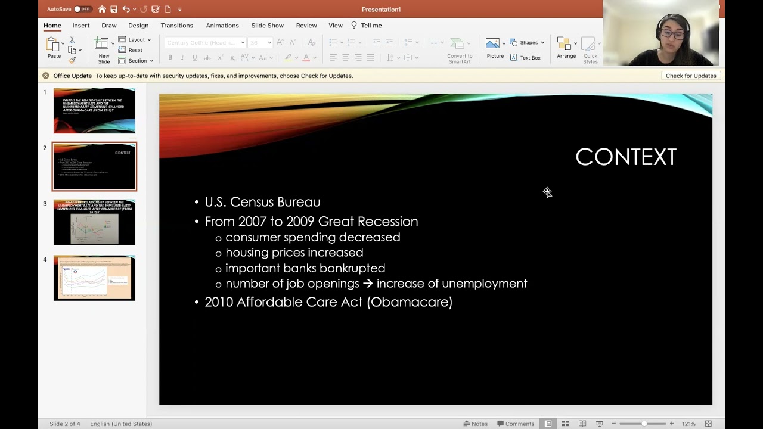This screenshot has width=763, height=429.
Task: Open Quick Styles gallery
Action: pyautogui.click(x=590, y=51)
